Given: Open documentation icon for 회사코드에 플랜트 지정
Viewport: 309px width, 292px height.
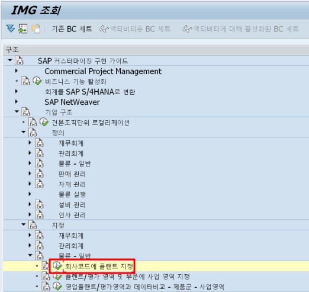Looking at the screenshot, I should point(46,266).
